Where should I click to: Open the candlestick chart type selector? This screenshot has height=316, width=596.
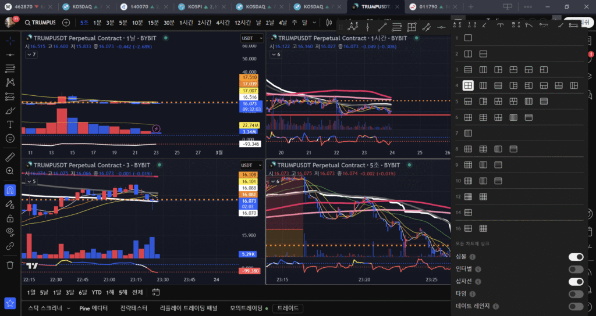[329, 23]
